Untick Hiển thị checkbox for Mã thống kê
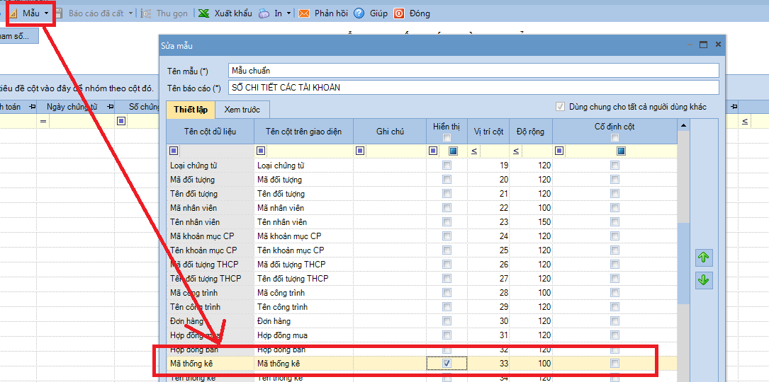The height and width of the screenshot is (382, 769). tap(447, 364)
